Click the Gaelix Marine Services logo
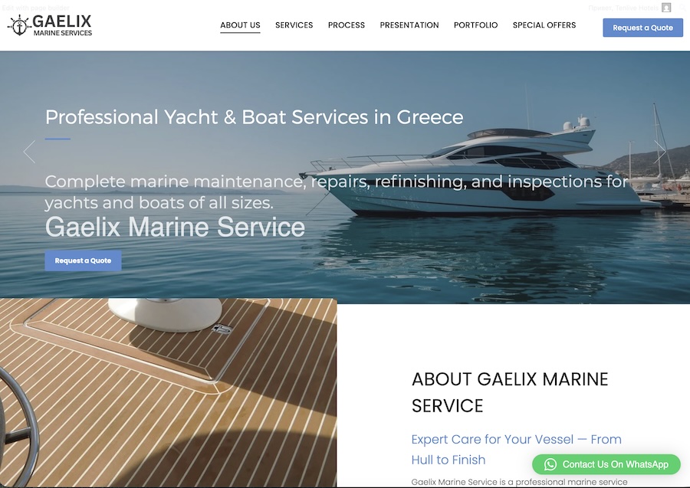690x488 pixels. (50, 25)
